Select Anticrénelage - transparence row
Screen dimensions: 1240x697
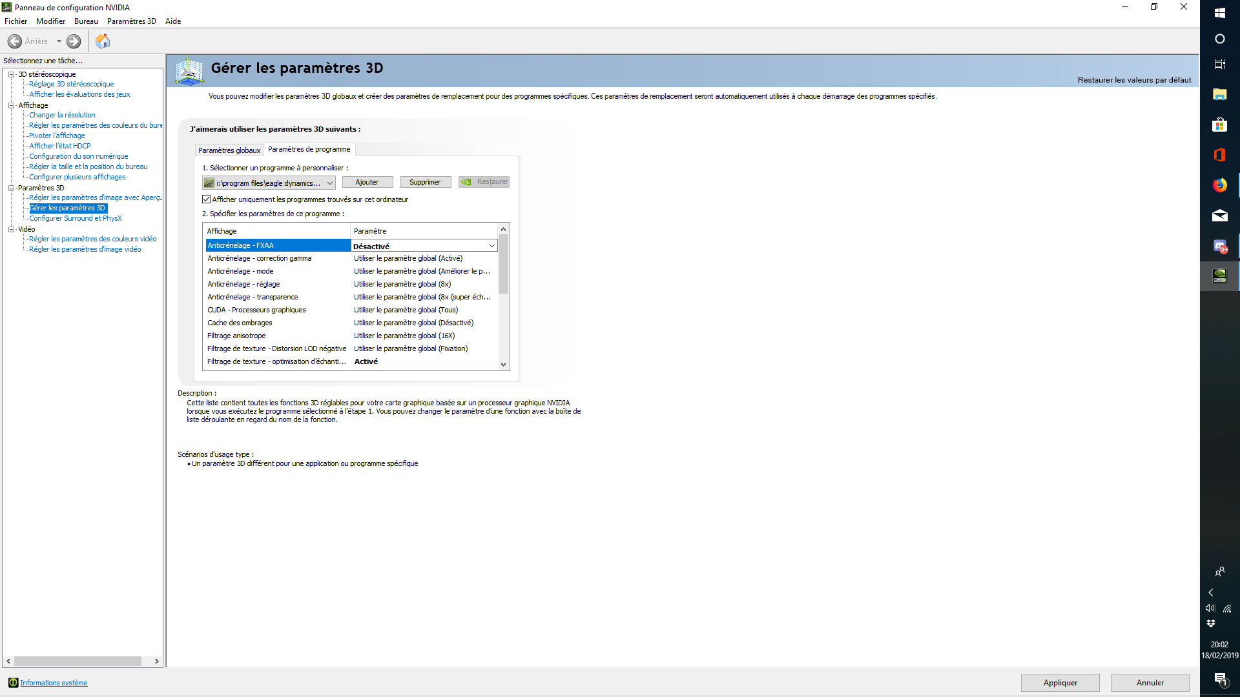pos(351,297)
